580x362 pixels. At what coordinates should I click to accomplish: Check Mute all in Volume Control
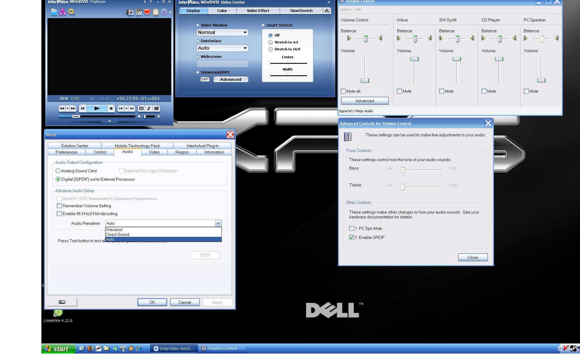click(343, 91)
